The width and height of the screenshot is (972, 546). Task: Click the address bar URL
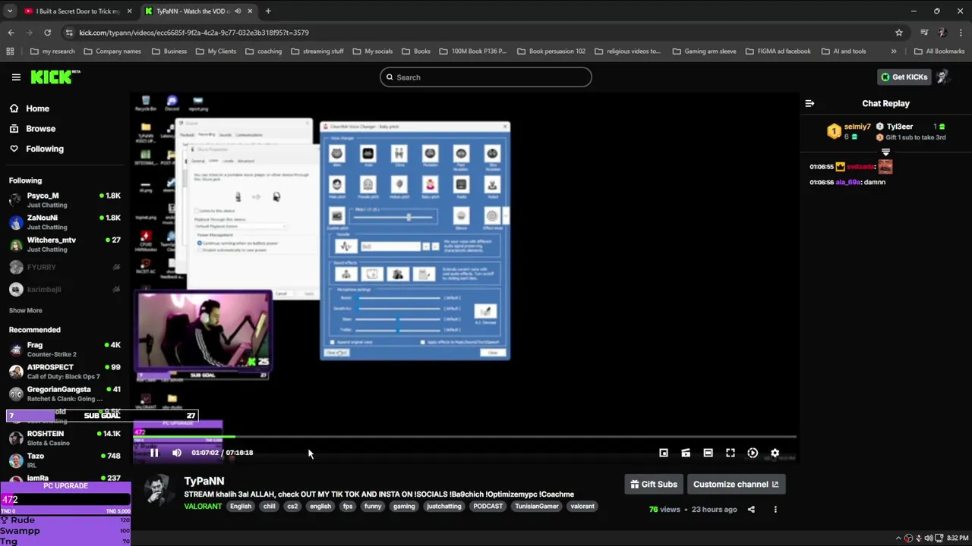[194, 33]
